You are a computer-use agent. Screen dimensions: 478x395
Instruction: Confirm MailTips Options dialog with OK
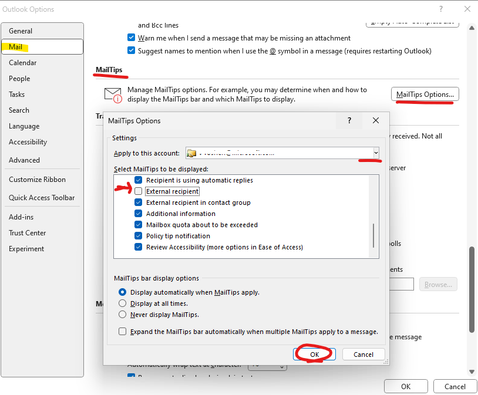(x=314, y=354)
